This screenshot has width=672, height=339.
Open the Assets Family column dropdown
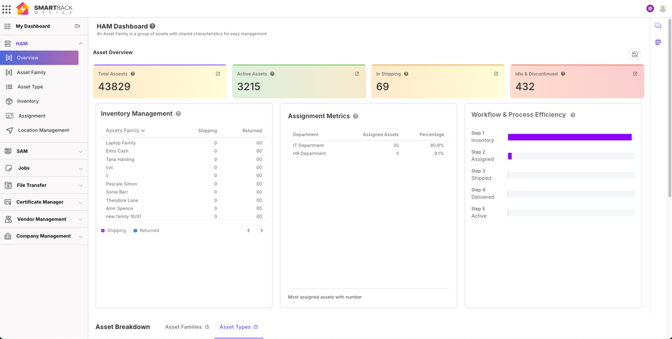pos(125,131)
